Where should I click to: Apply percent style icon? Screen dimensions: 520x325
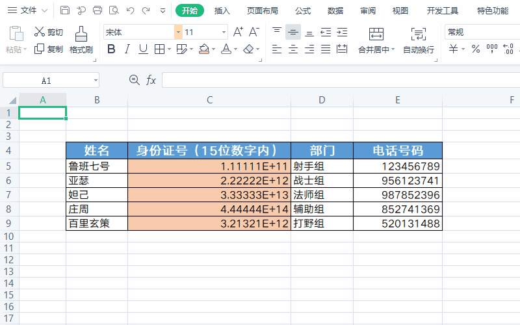(476, 49)
